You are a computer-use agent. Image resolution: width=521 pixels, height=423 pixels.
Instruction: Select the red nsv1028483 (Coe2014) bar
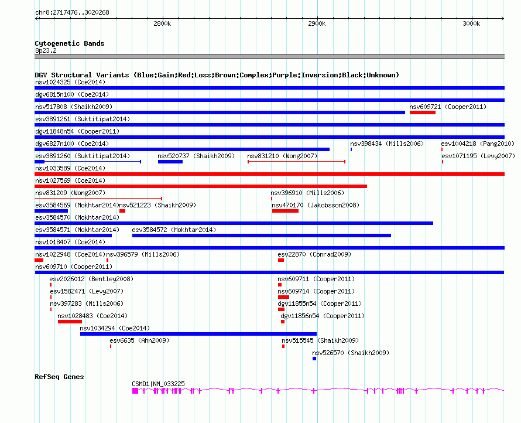tap(70, 322)
